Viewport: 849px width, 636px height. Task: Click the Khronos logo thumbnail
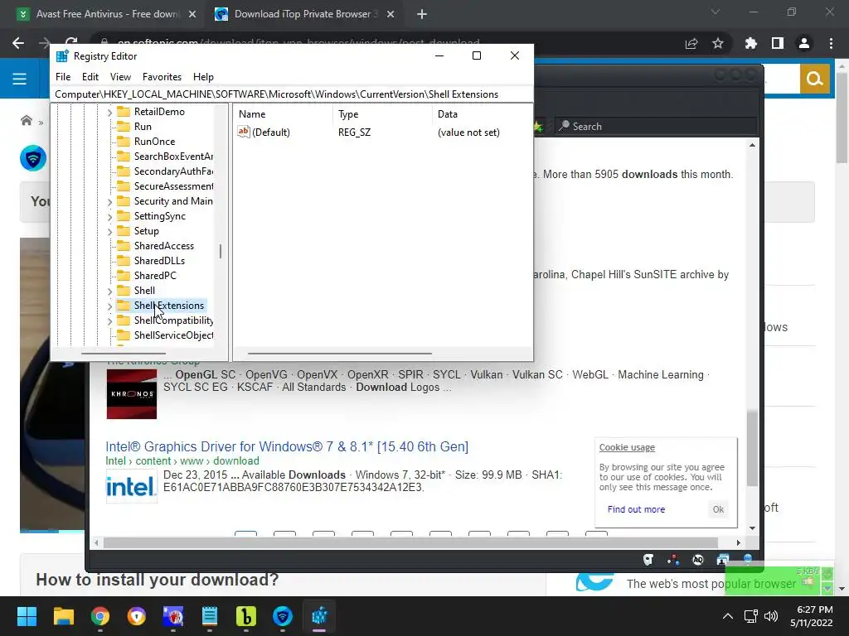point(132,394)
